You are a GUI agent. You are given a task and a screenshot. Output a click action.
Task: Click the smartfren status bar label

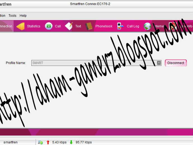pos(10,142)
